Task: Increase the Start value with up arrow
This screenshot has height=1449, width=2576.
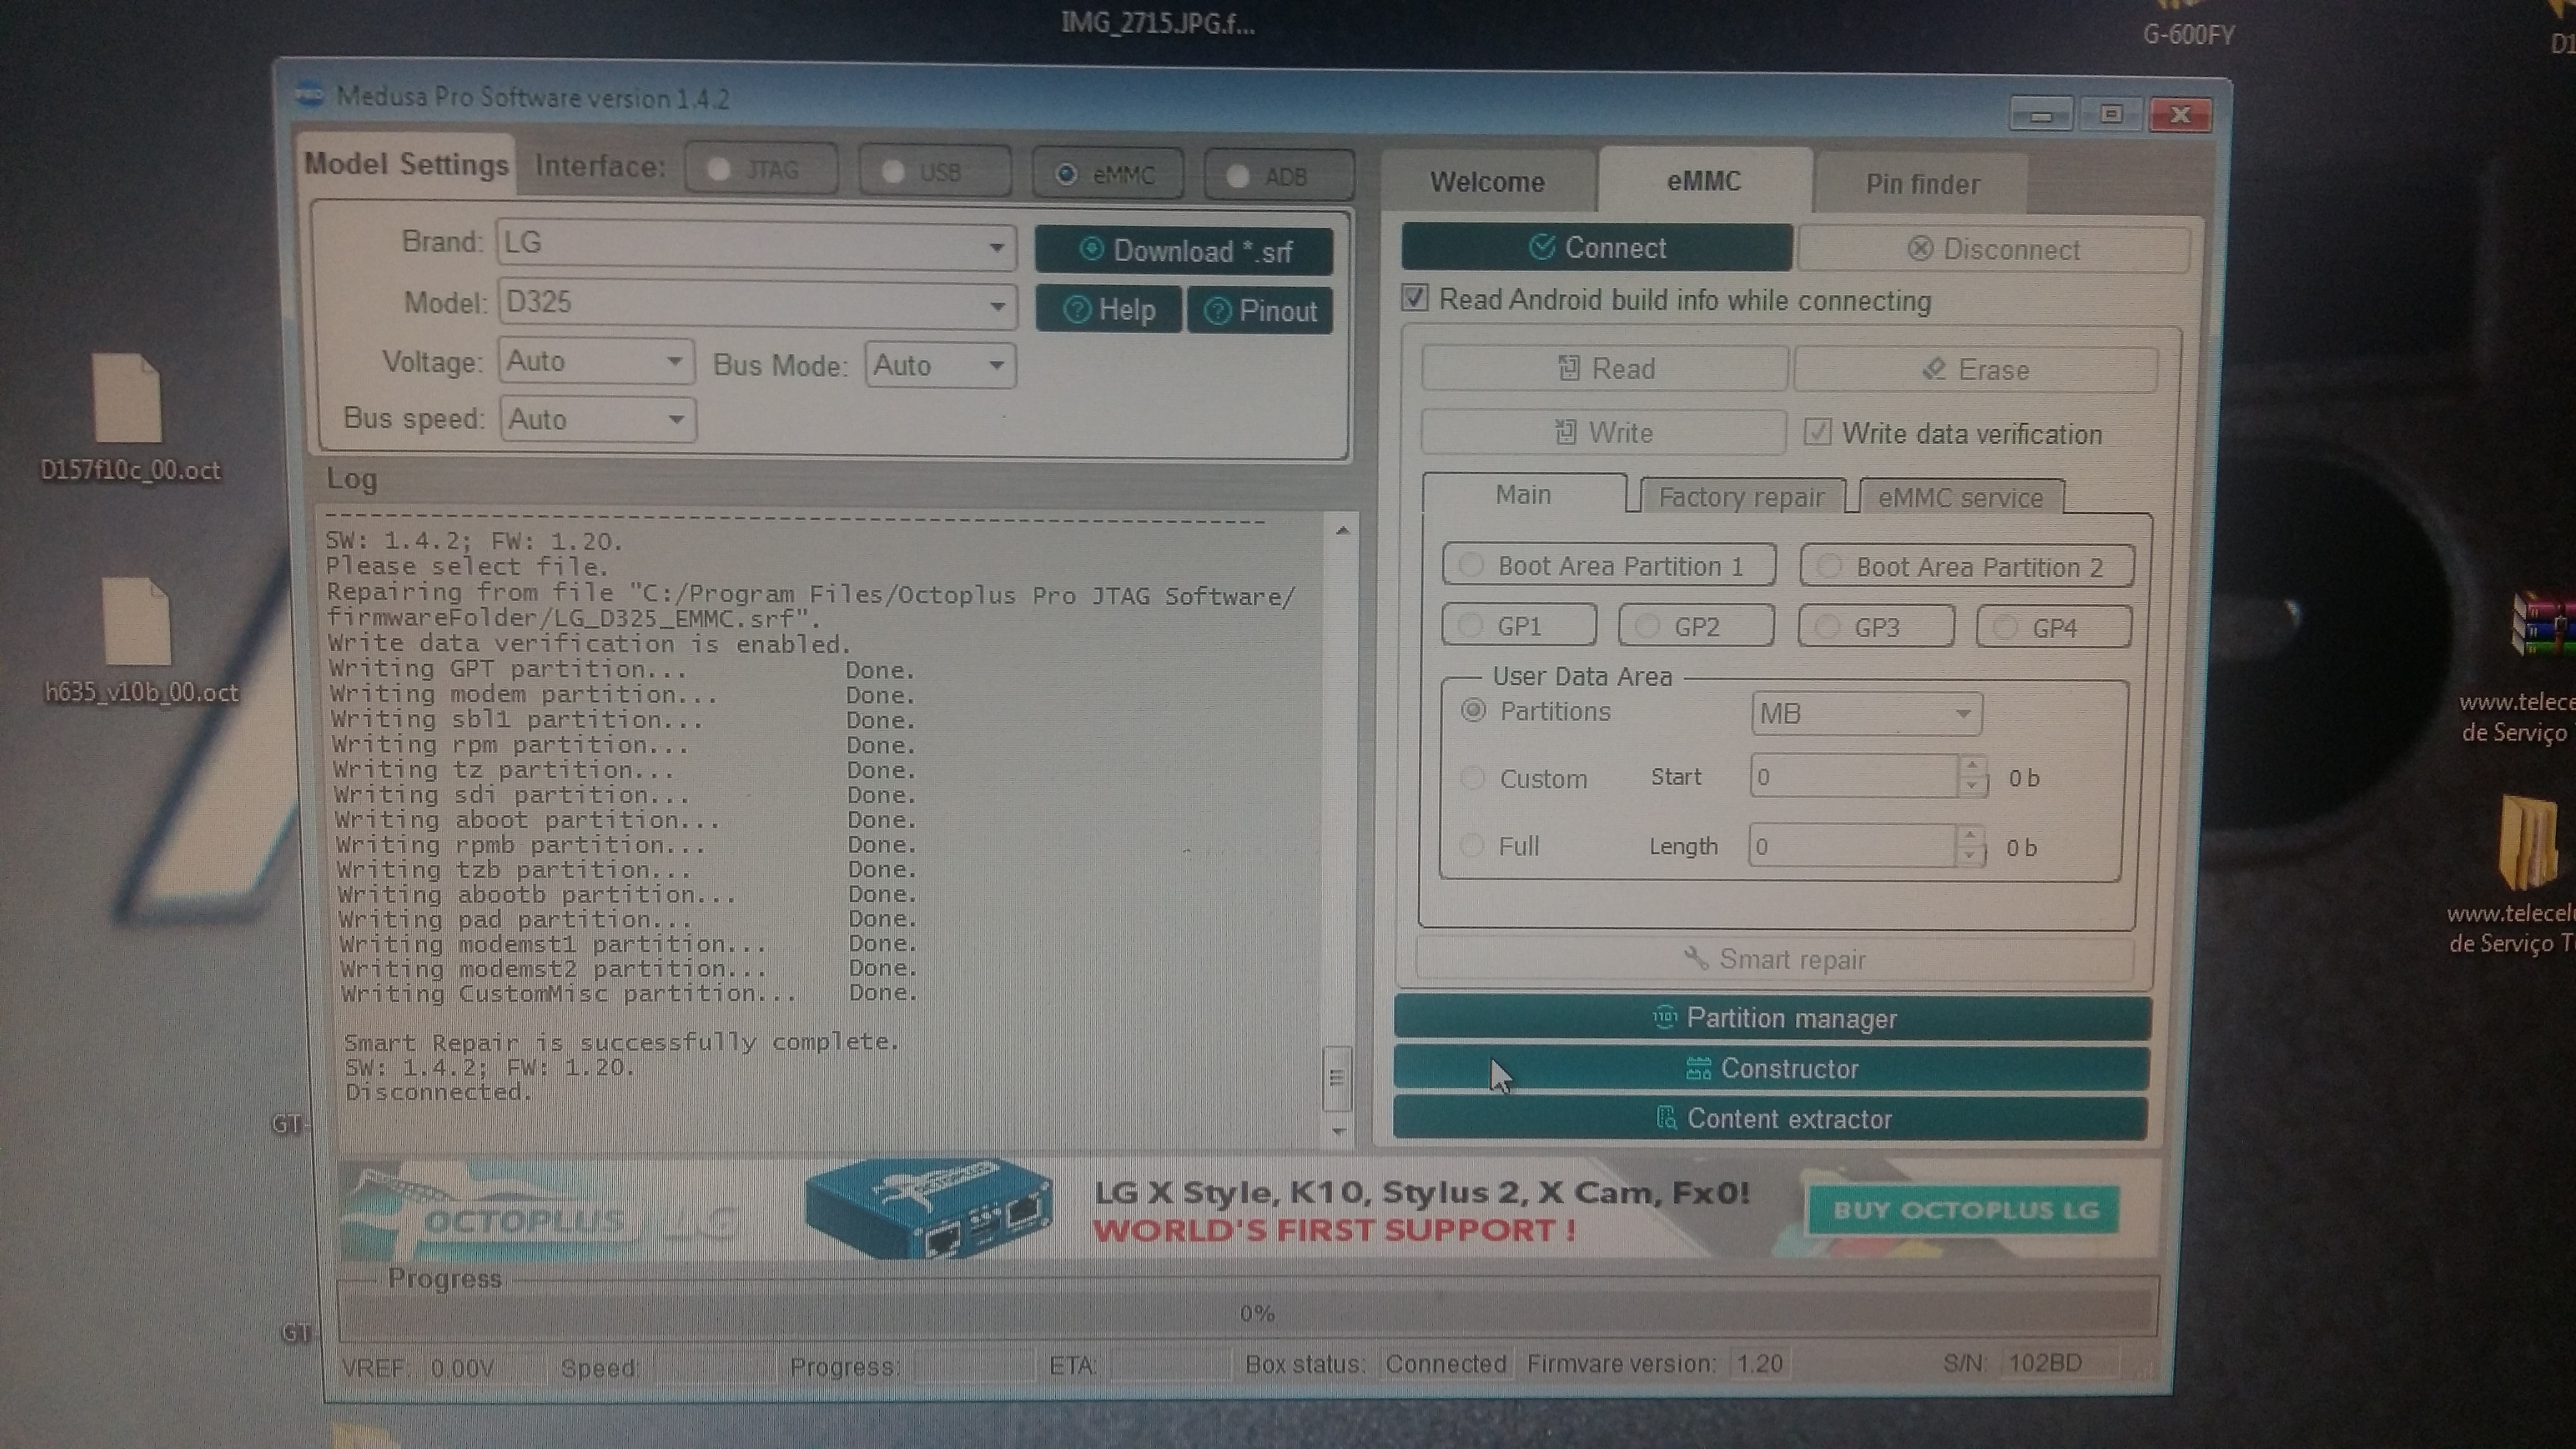Action: pos(1971,766)
